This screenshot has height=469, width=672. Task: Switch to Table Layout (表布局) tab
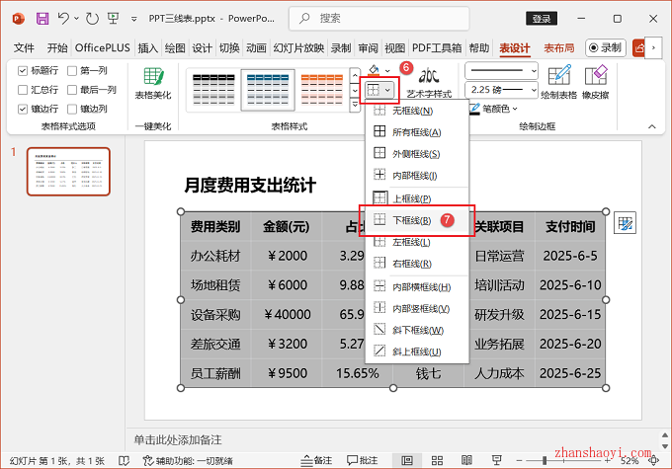coord(559,48)
